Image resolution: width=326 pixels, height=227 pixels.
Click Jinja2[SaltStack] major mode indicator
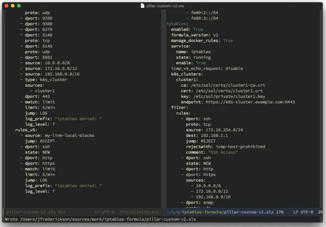pyautogui.click(x=140, y=212)
